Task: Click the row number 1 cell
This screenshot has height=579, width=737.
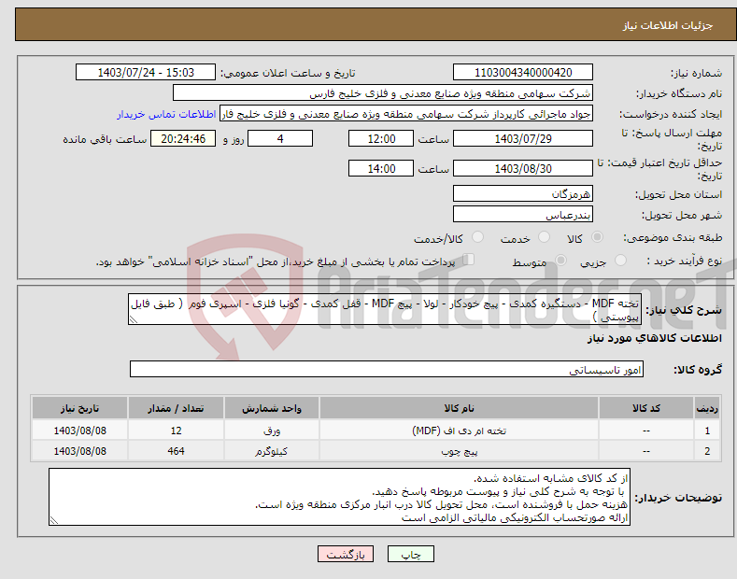Action: [707, 431]
